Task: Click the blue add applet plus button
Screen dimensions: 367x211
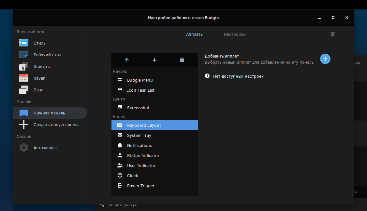Action: coord(325,59)
